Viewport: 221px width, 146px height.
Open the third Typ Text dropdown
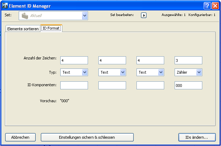pos(161,72)
